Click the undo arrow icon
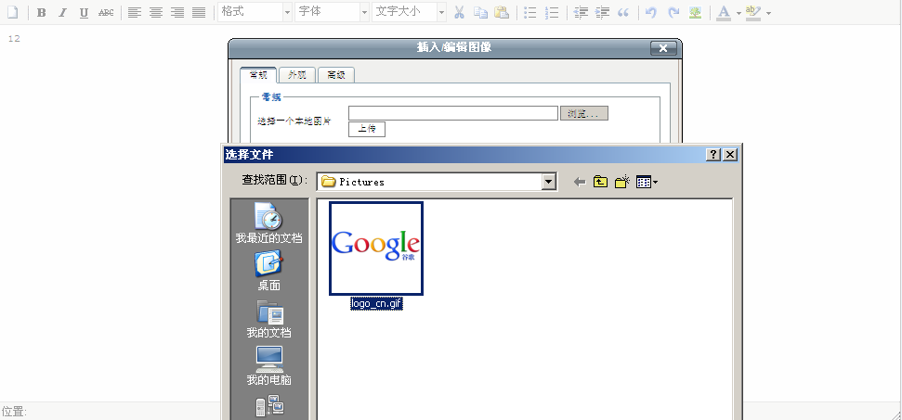This screenshot has height=420, width=902. (x=651, y=12)
